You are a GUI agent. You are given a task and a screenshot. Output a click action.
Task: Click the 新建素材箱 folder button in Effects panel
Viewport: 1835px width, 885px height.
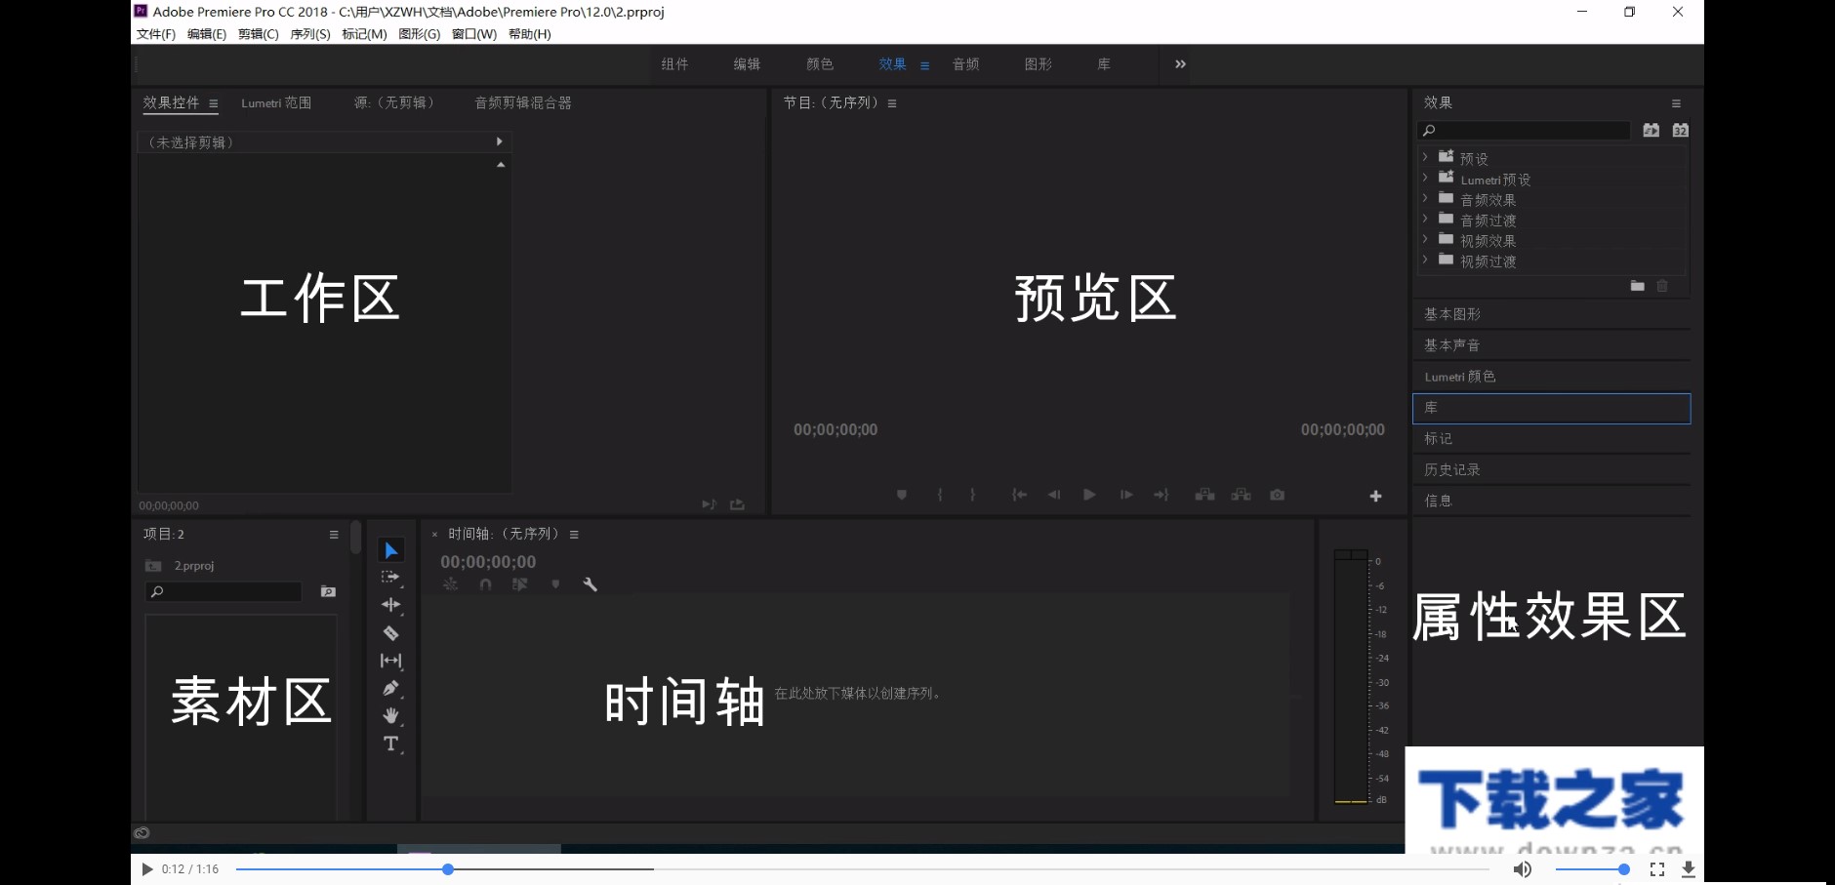[1637, 286]
